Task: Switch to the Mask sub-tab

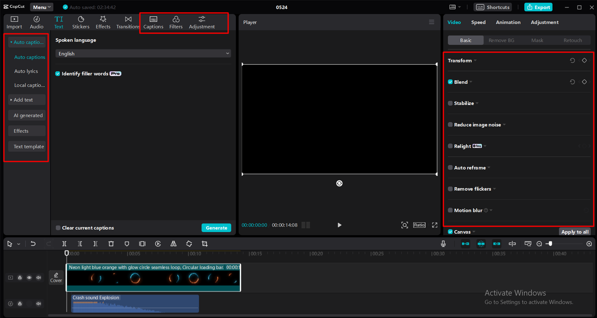Action: (x=537, y=41)
